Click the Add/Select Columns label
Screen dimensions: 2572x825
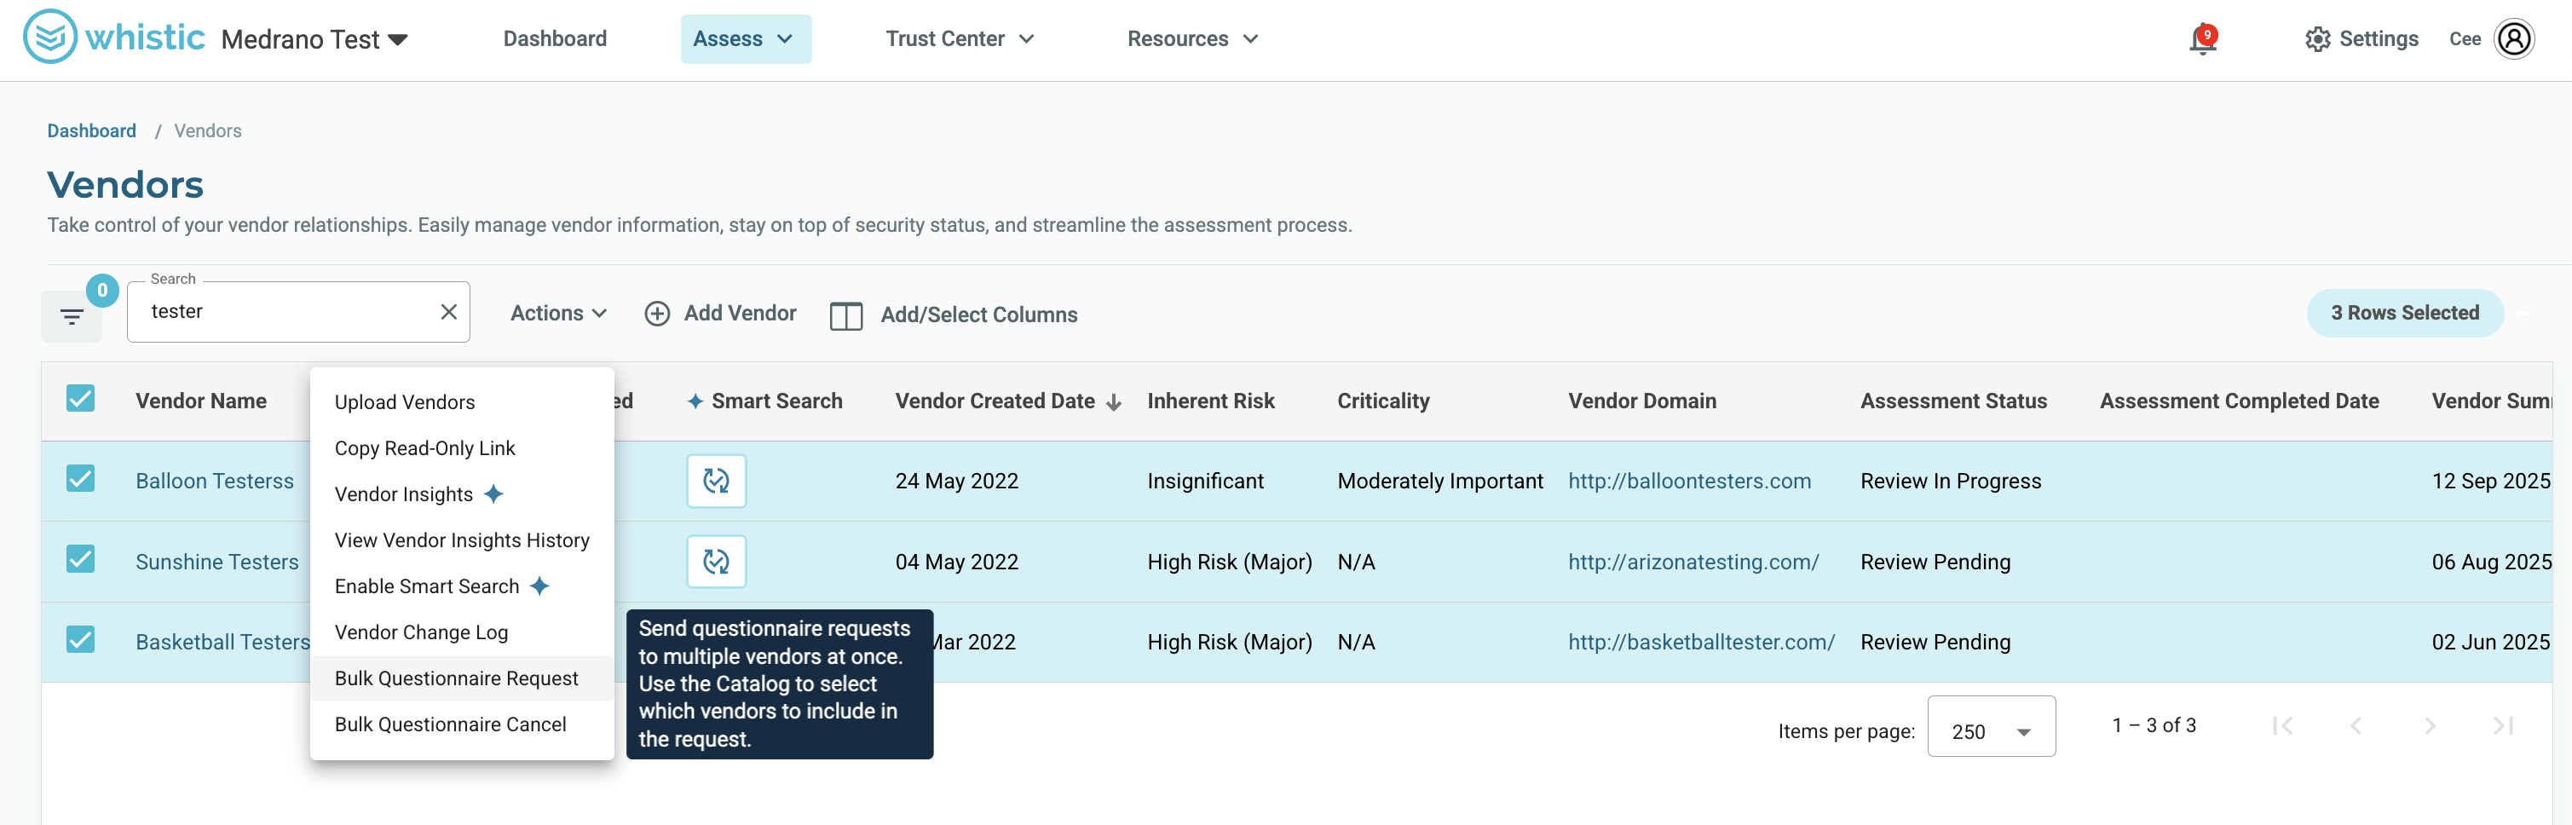(978, 314)
